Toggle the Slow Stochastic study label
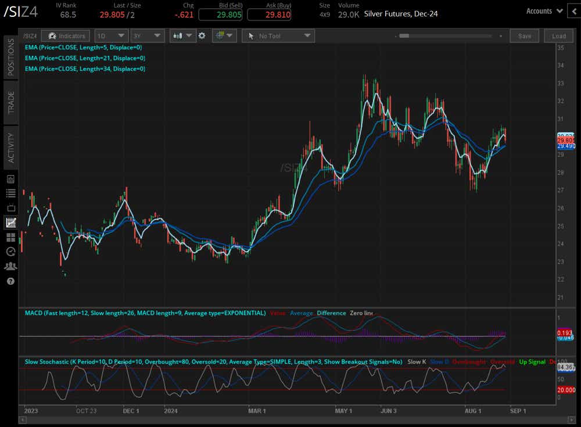Screen dimensions: 581x427 [x=212, y=361]
